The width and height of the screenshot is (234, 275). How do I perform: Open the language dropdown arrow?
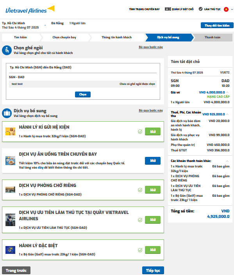[232, 9]
